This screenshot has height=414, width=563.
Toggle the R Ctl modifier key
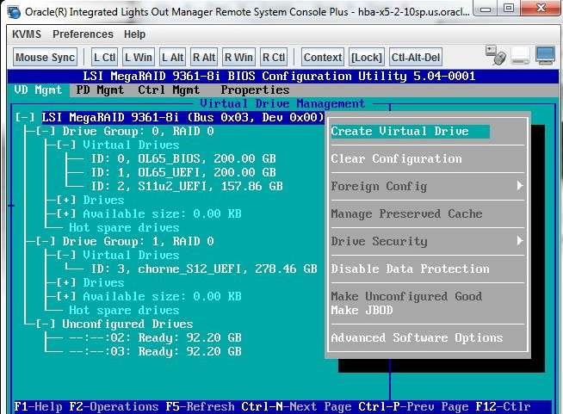coord(274,57)
